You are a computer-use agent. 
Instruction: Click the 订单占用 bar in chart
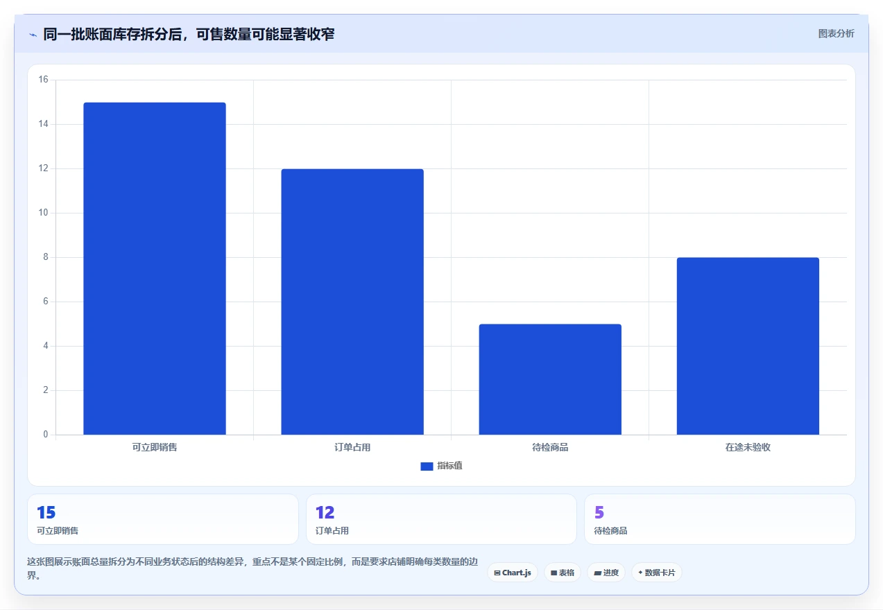[x=352, y=302]
